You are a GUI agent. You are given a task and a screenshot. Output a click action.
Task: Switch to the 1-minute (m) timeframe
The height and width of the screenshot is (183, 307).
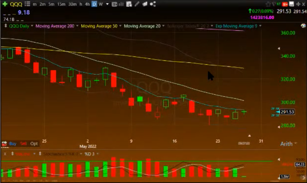pyautogui.click(x=35, y=4)
